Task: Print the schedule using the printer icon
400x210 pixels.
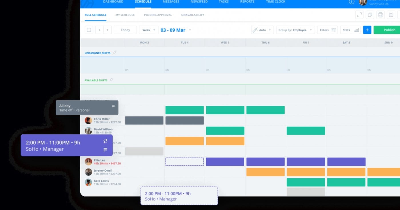Action: pos(380,15)
